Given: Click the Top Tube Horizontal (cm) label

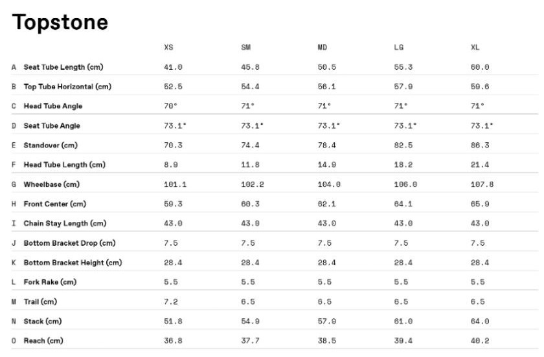Looking at the screenshot, I should pyautogui.click(x=67, y=87).
